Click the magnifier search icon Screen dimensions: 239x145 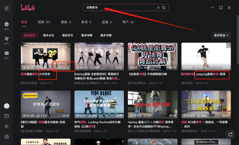tap(164, 8)
